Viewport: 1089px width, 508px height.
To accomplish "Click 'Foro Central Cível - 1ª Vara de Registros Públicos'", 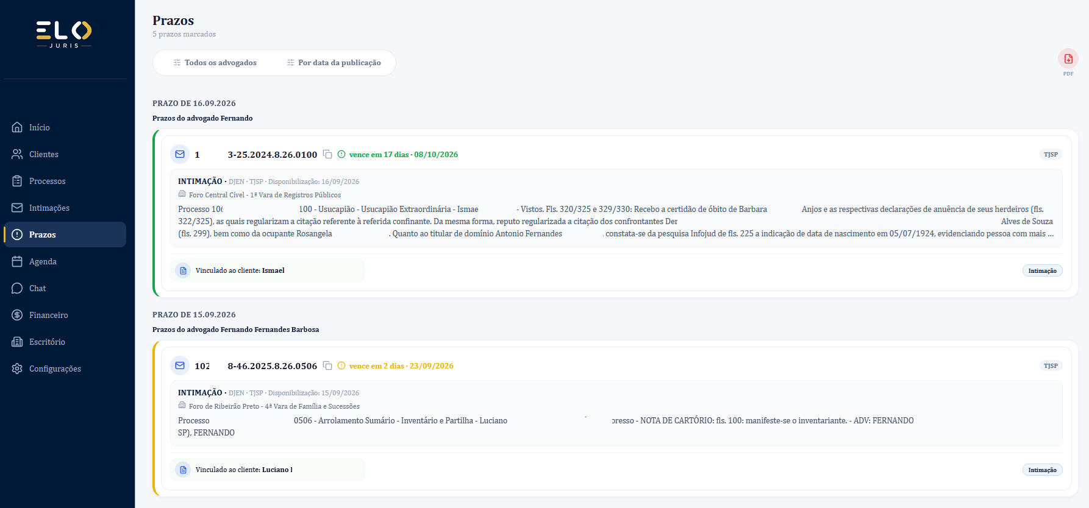I will 265,195.
